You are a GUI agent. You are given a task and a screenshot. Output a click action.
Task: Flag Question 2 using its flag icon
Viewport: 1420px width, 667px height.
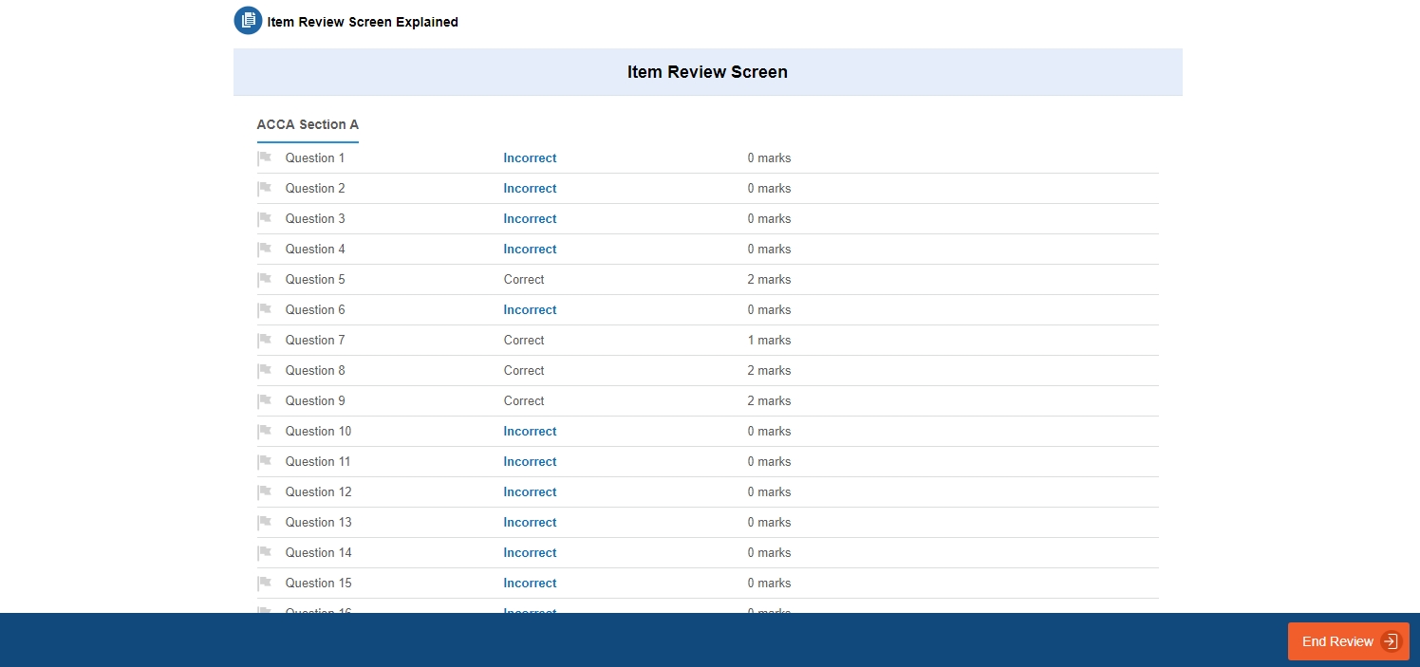click(265, 189)
